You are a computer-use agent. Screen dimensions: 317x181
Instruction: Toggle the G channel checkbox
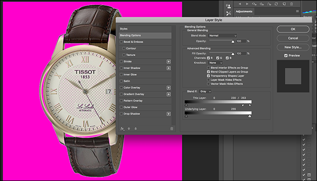pyautogui.click(x=218, y=58)
